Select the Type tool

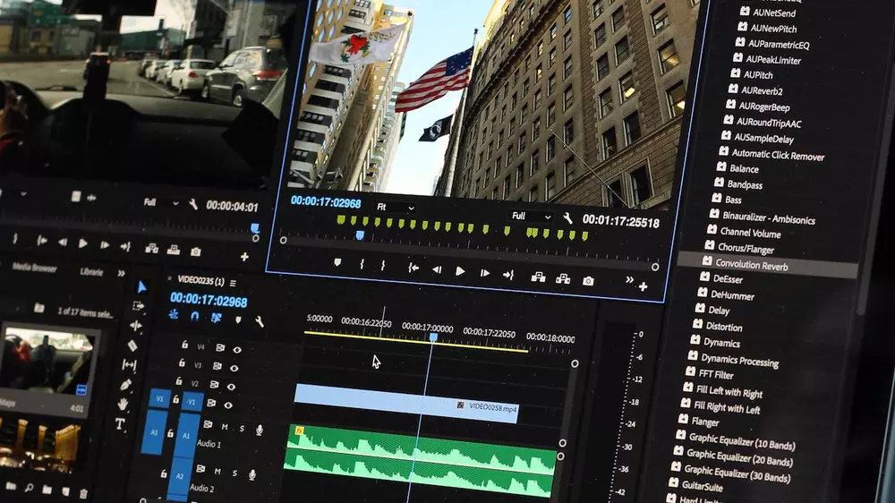coord(120,424)
